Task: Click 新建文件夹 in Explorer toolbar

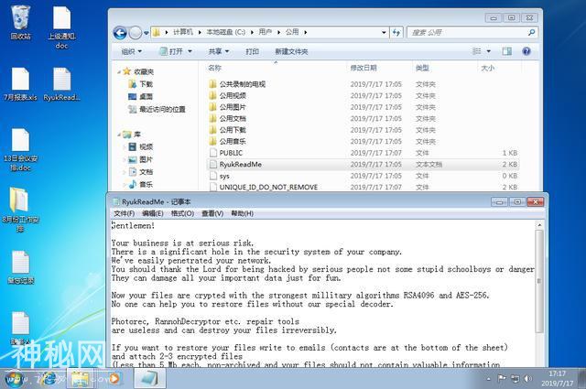Action: point(291,51)
